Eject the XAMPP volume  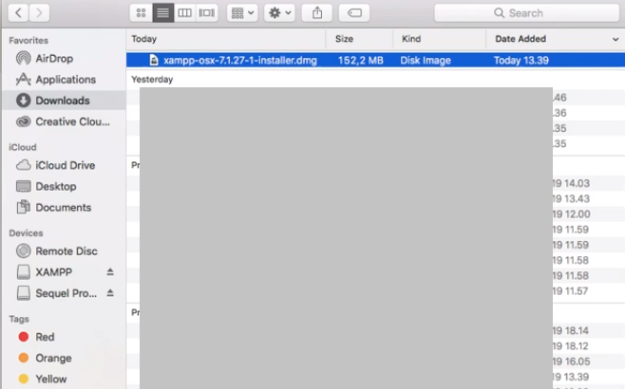(110, 272)
